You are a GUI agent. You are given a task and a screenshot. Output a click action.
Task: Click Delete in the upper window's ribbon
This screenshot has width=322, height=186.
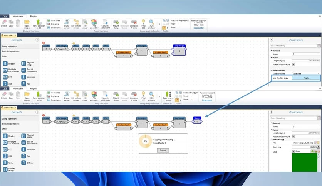point(4,23)
